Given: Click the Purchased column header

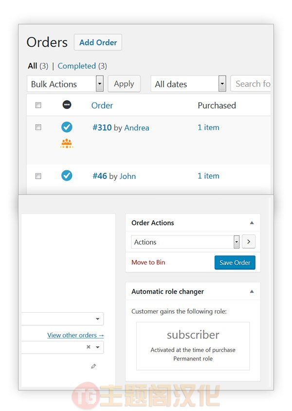Looking at the screenshot, I should point(217,105).
